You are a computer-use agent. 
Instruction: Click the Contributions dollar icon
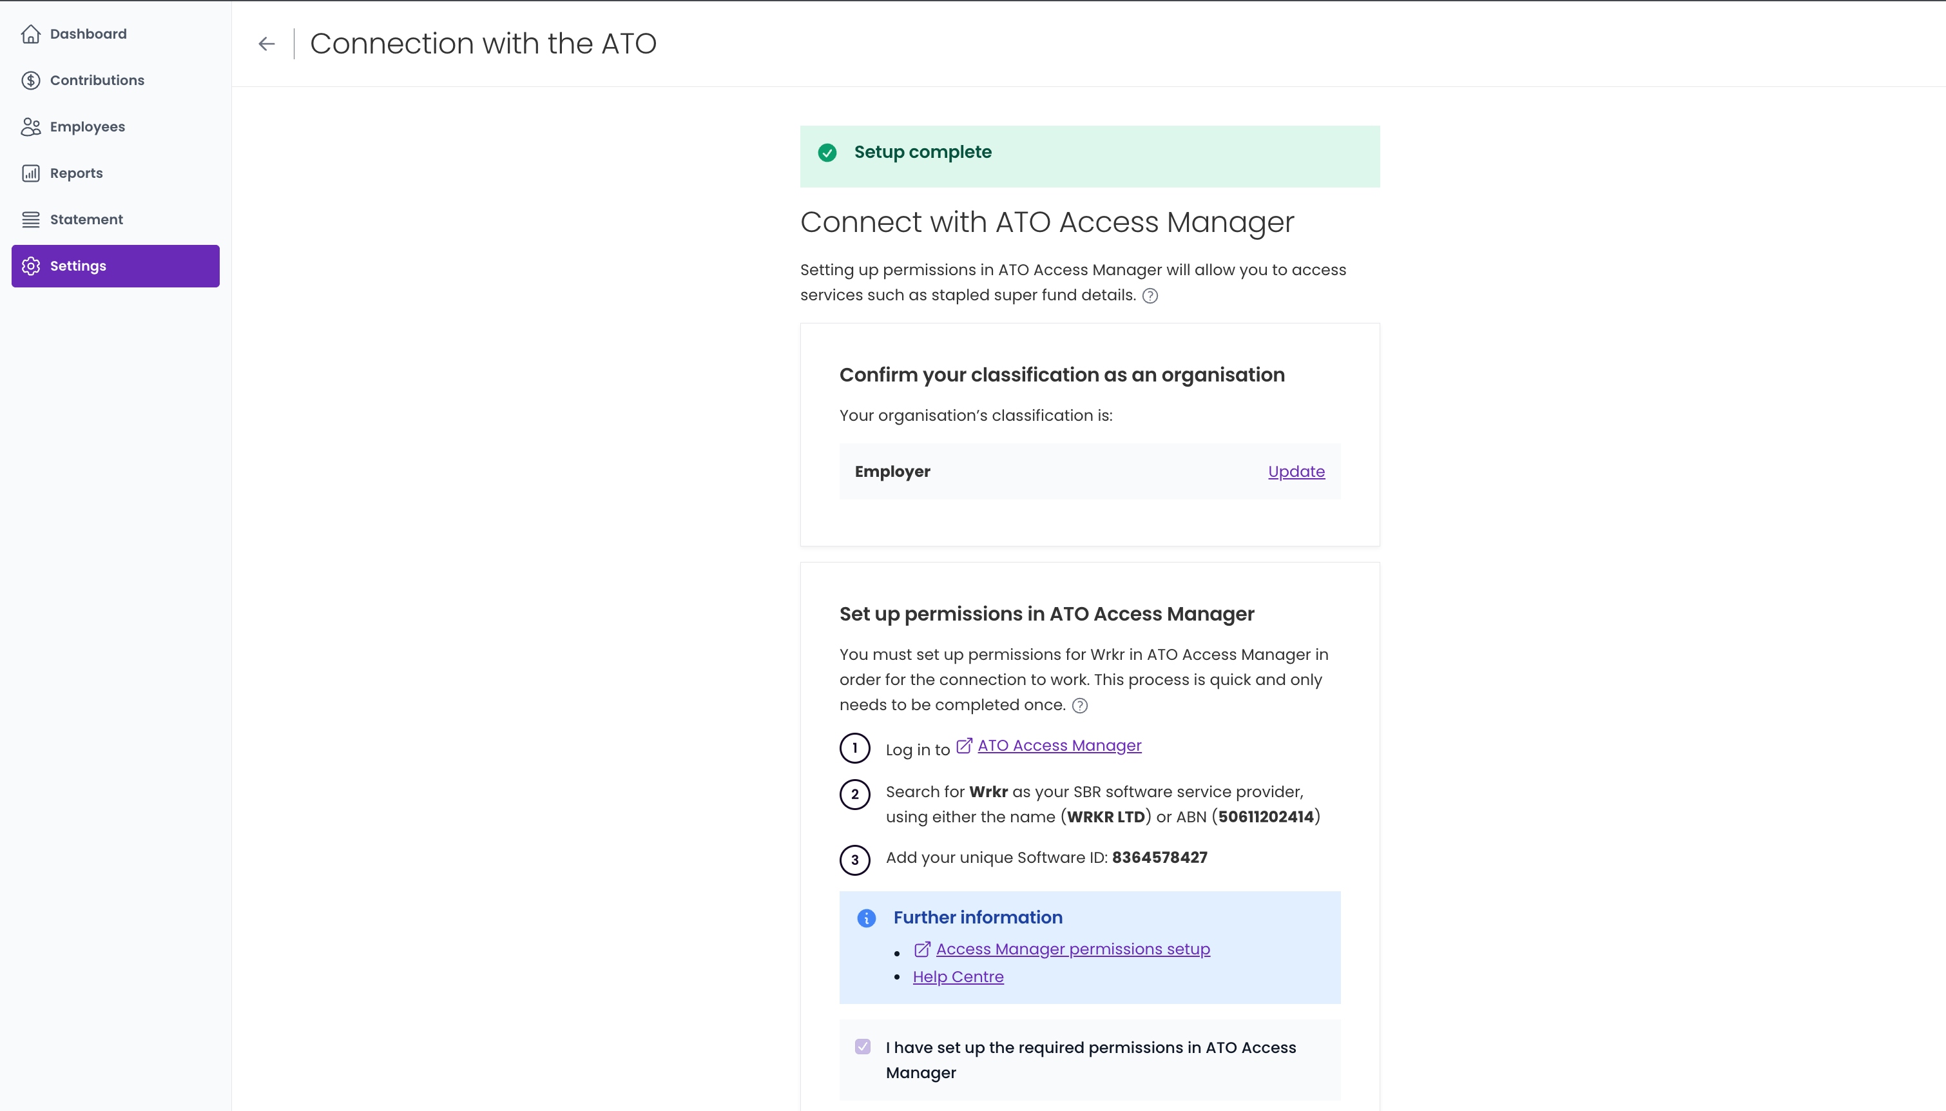pyautogui.click(x=30, y=80)
